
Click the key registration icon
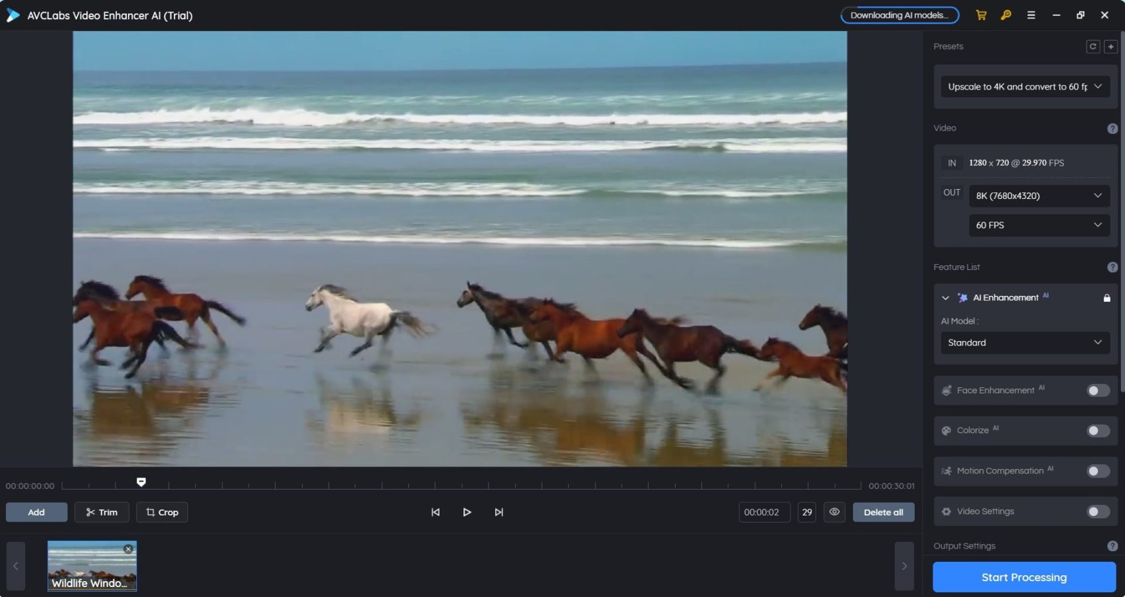pos(1006,15)
